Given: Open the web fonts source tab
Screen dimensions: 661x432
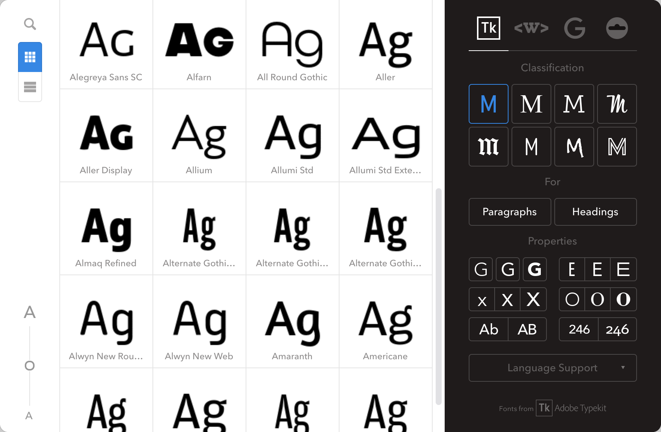Looking at the screenshot, I should (x=531, y=28).
